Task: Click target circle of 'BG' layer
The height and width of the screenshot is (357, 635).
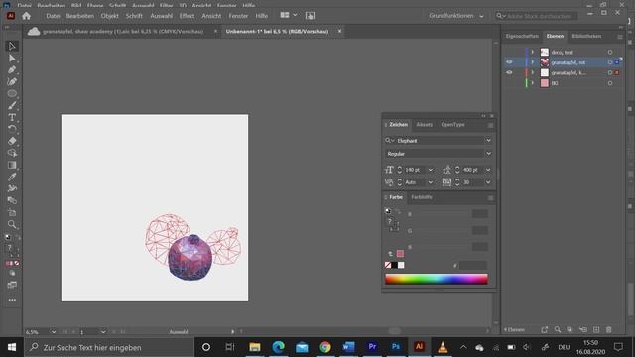Action: click(x=610, y=83)
